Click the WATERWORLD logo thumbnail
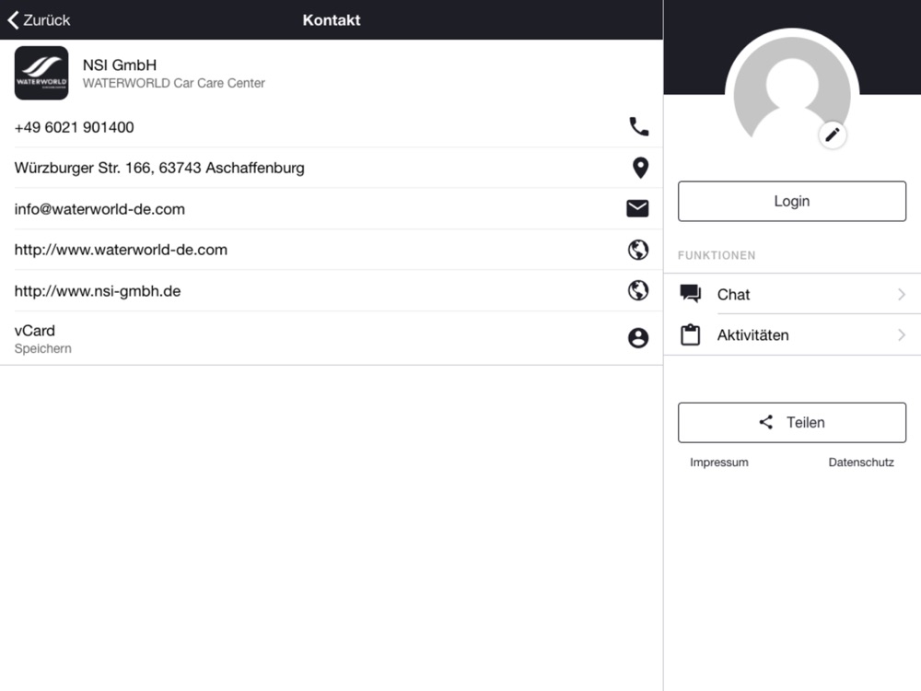Viewport: 921px width, 691px height. (41, 73)
